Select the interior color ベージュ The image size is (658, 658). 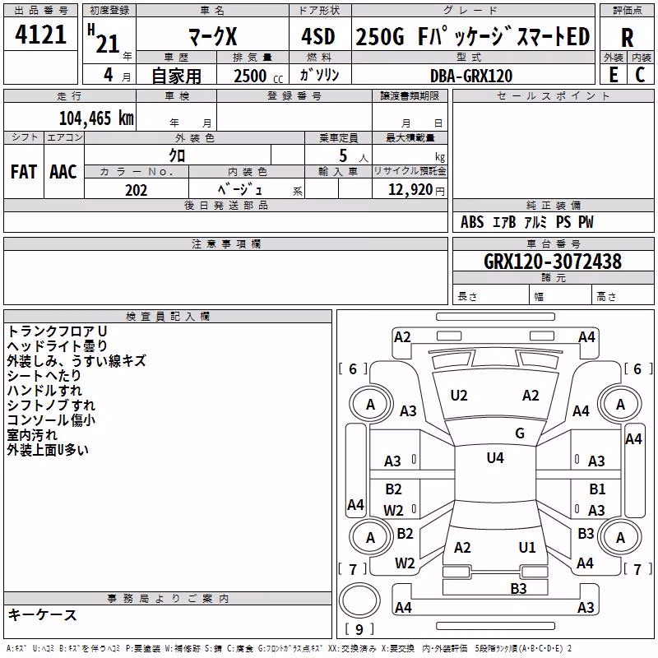pos(239,190)
